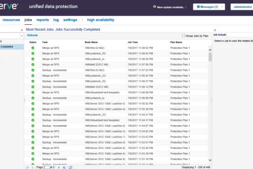Select node VM(Server 2012 1GbE LoadGen 4)
Image resolution: width=253 pixels, height=169 pixels.
[x=105, y=153]
